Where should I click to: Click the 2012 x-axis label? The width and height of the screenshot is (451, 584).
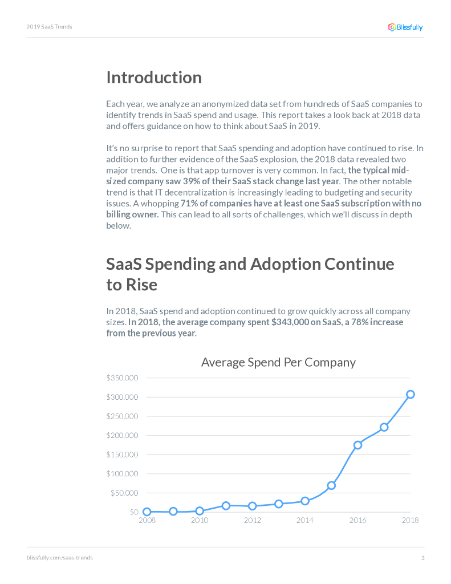(x=252, y=520)
